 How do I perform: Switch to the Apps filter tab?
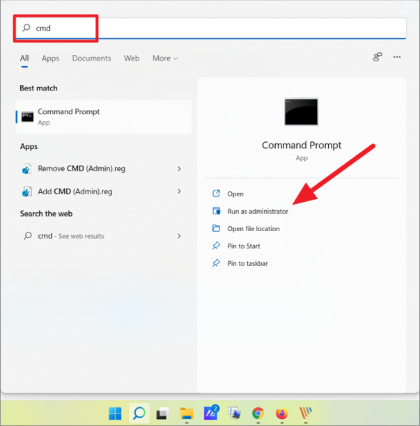(x=50, y=58)
